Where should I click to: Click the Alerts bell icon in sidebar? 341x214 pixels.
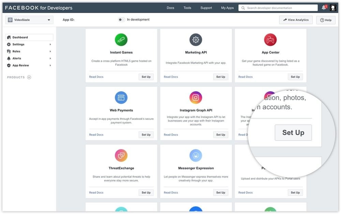pos(9,58)
